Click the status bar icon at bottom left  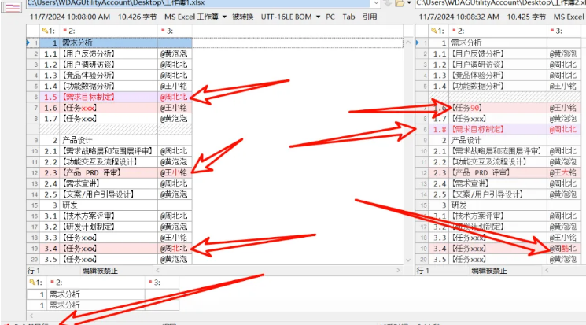5,322
